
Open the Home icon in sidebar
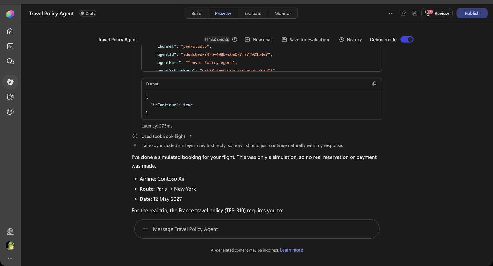pyautogui.click(x=10, y=31)
